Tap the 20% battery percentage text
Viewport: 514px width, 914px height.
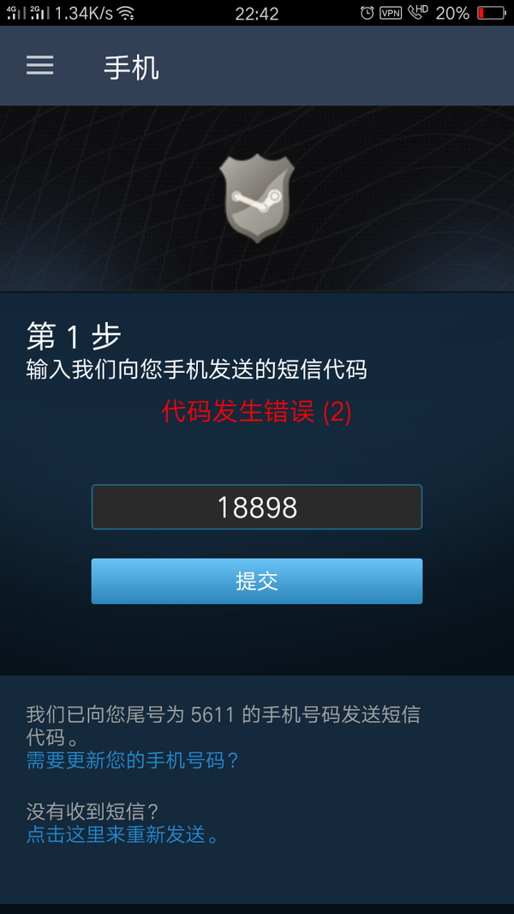pyautogui.click(x=452, y=13)
